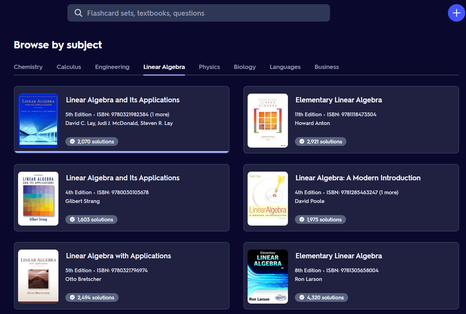Click the blue plus create button
The image size is (466, 314).
[x=456, y=13]
